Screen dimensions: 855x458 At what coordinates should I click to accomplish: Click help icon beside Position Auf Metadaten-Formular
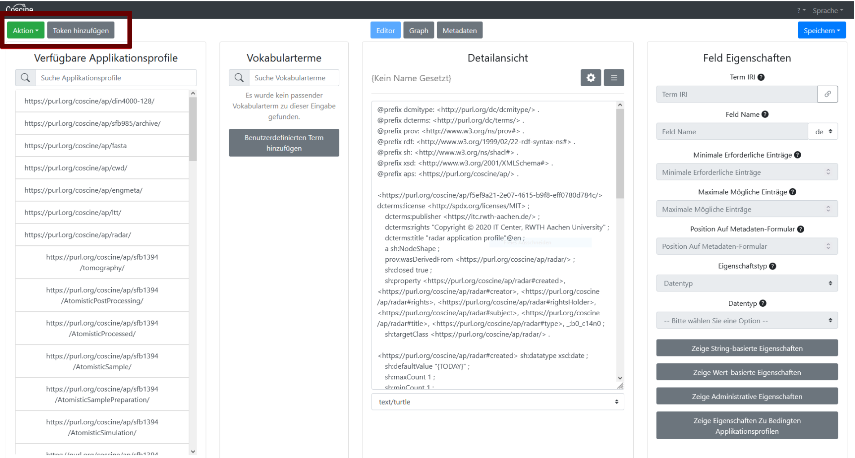point(800,229)
